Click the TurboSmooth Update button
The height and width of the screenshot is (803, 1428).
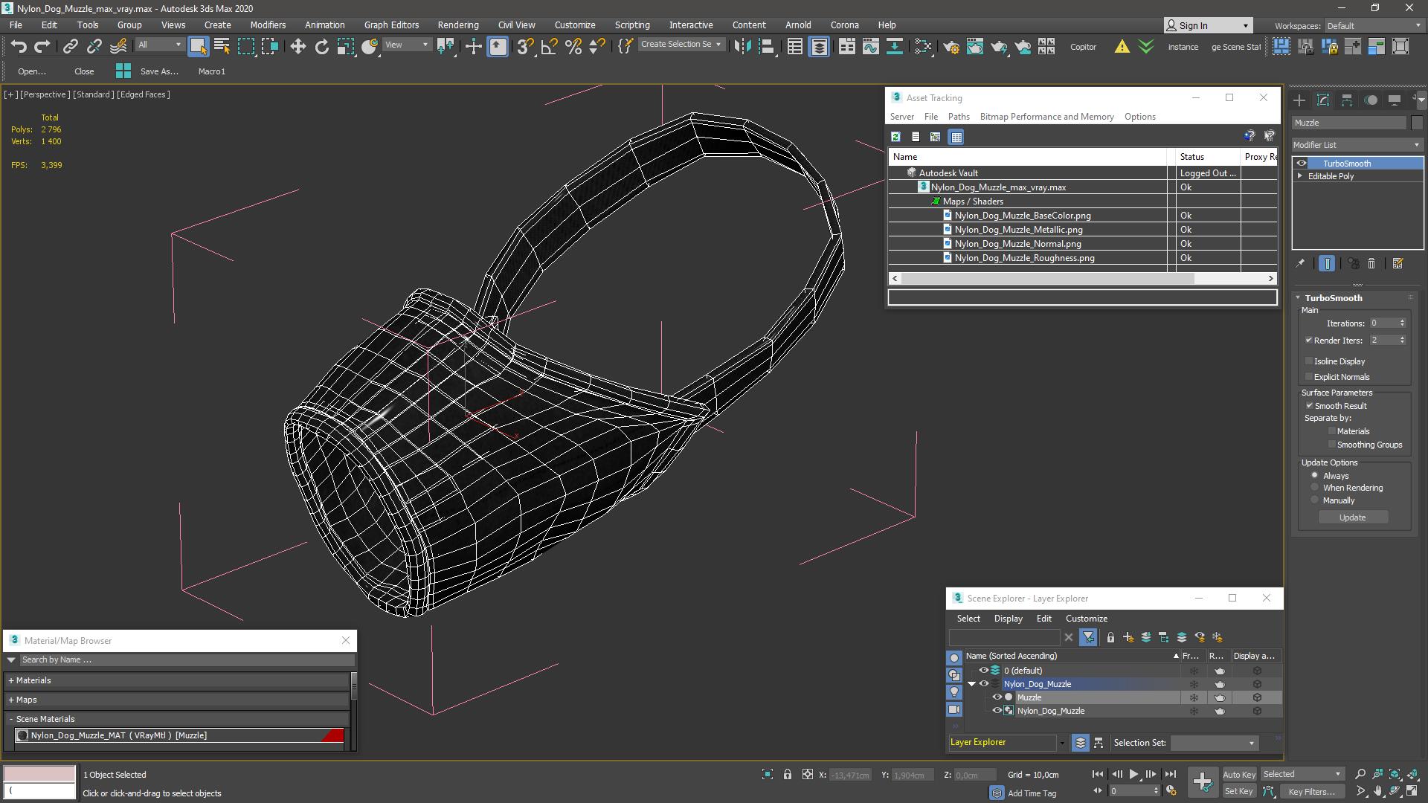click(x=1352, y=517)
